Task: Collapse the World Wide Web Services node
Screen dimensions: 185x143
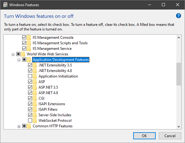Action: coord(13,55)
